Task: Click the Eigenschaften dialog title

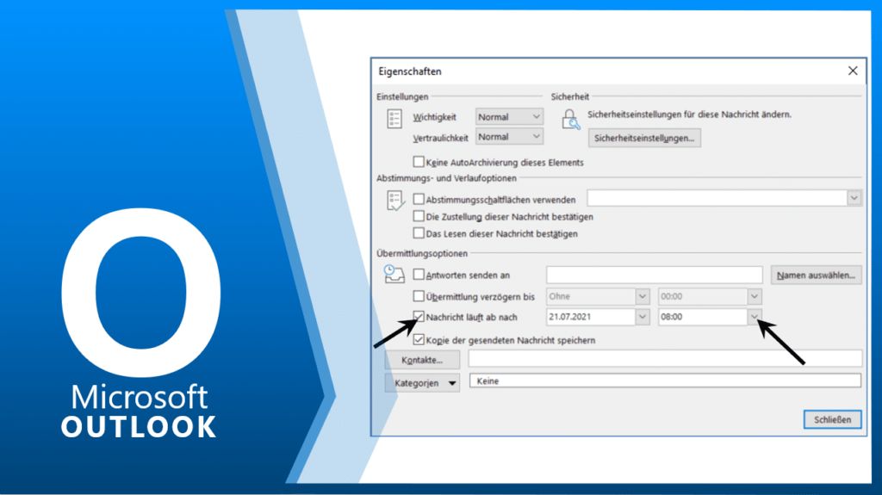Action: click(410, 71)
